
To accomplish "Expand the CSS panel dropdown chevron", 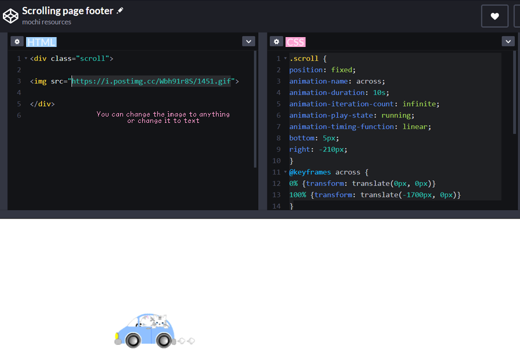I will [508, 41].
